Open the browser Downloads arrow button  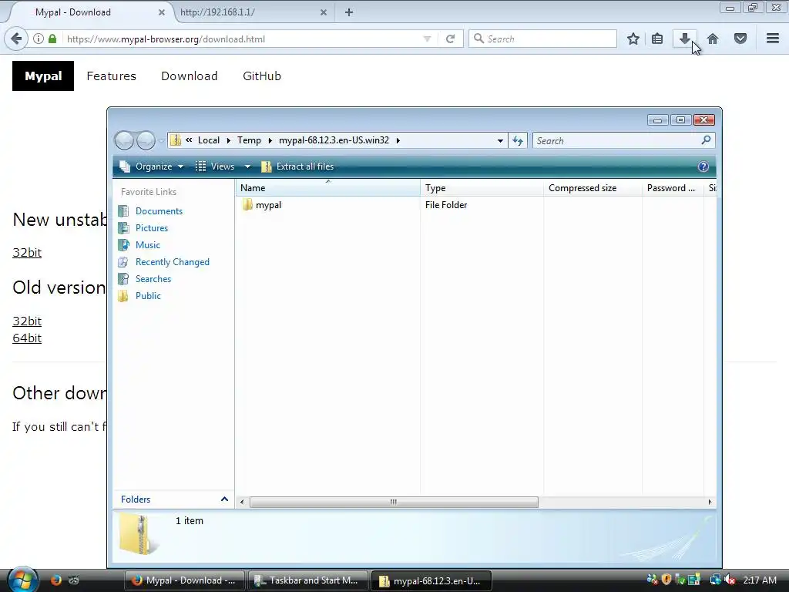click(684, 39)
